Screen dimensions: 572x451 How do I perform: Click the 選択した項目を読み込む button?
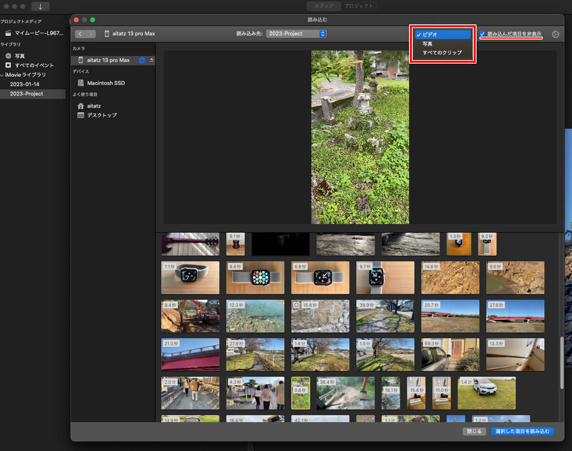pyautogui.click(x=522, y=431)
